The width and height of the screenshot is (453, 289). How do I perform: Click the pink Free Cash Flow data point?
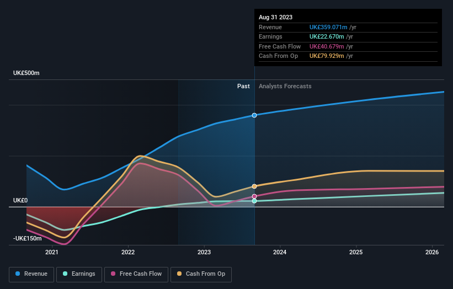tap(254, 196)
